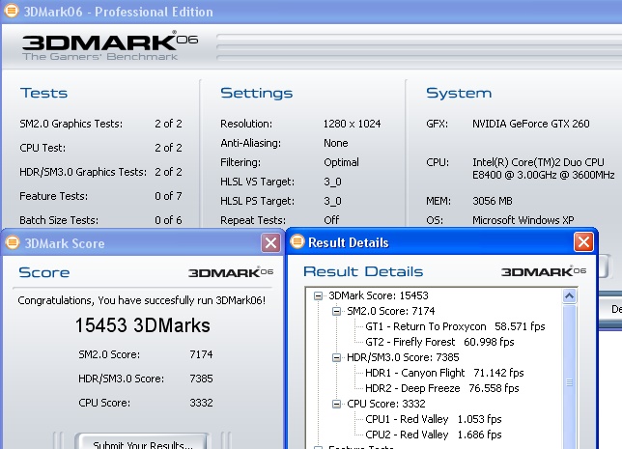The height and width of the screenshot is (449, 622).
Task: Click the 'System' section heading
Action: pyautogui.click(x=459, y=93)
